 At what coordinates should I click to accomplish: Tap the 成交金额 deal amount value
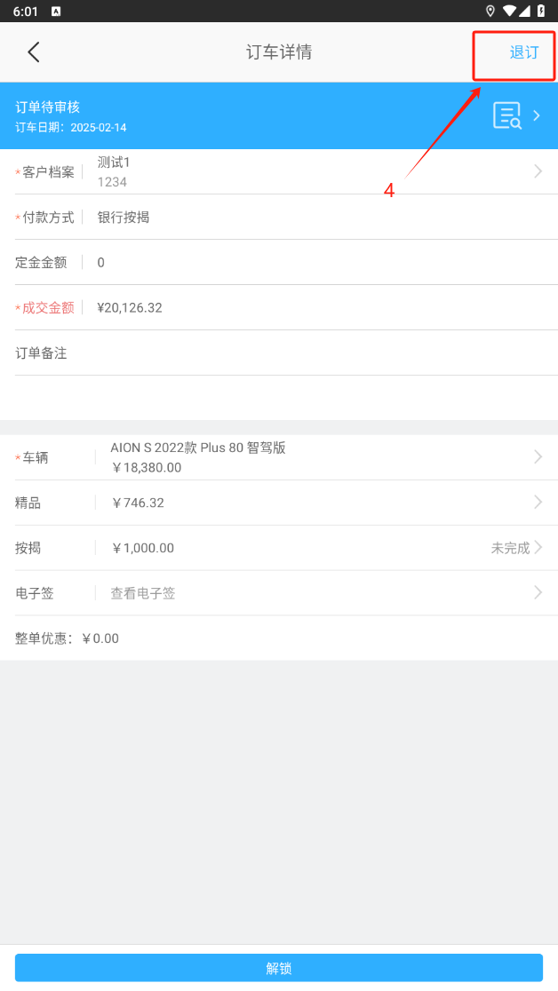130,307
